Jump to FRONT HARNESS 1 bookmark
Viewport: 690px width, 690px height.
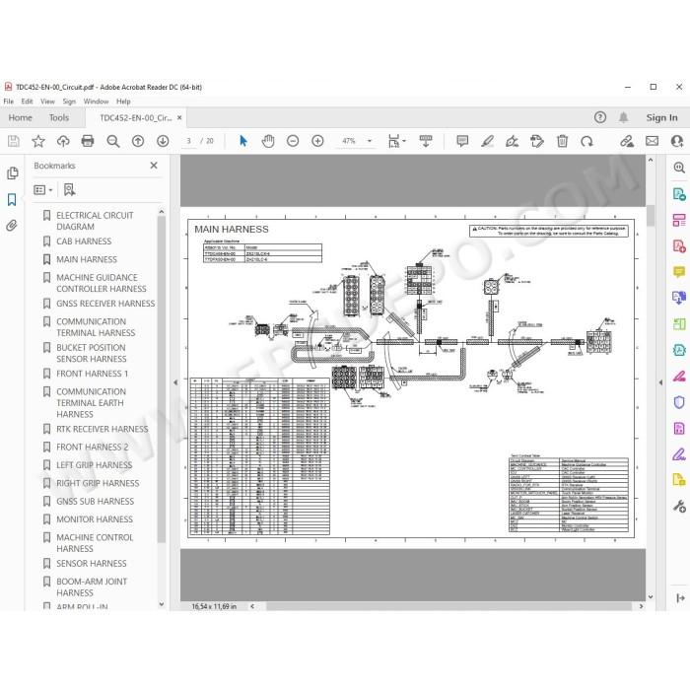click(92, 374)
